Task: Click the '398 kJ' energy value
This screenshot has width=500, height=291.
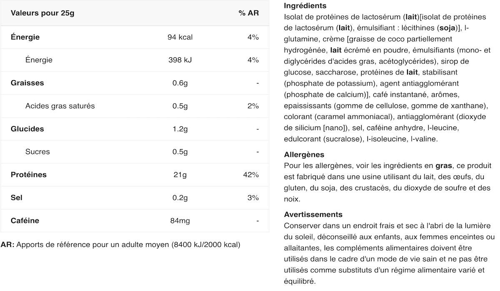Action: pyautogui.click(x=180, y=60)
